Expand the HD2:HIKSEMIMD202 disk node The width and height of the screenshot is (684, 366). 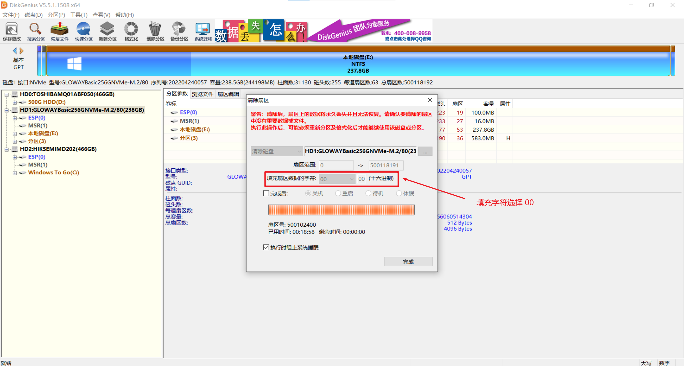(7, 149)
